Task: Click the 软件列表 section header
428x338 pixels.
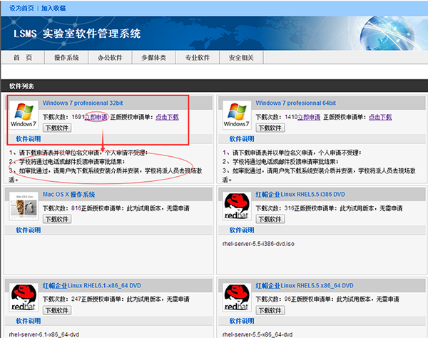Action: [x=21, y=86]
